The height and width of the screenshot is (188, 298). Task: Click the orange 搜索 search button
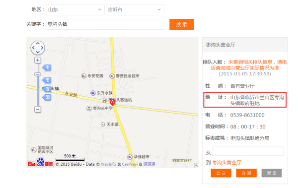click(x=181, y=24)
